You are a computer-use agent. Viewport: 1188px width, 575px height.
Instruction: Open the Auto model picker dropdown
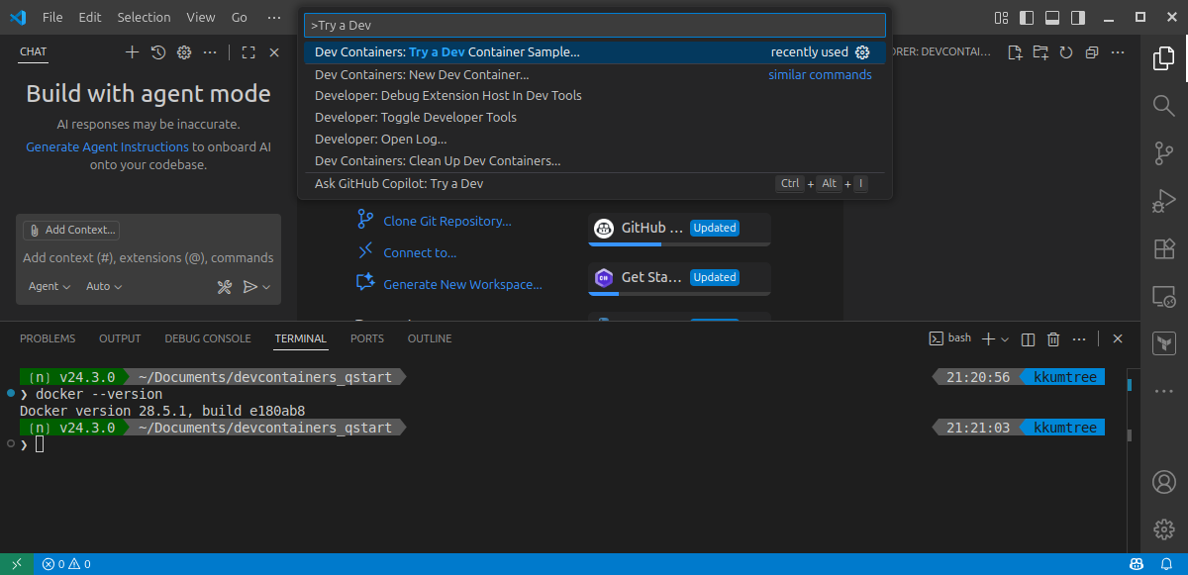[x=104, y=286]
